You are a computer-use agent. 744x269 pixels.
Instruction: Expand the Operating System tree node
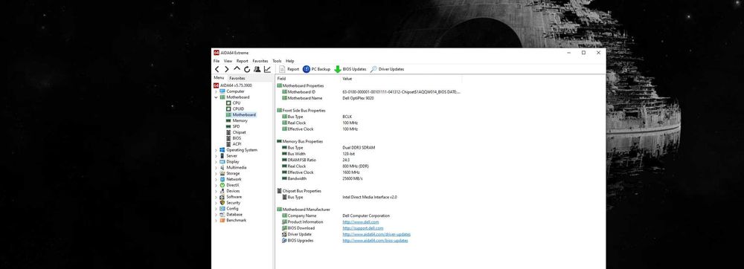tap(217, 150)
